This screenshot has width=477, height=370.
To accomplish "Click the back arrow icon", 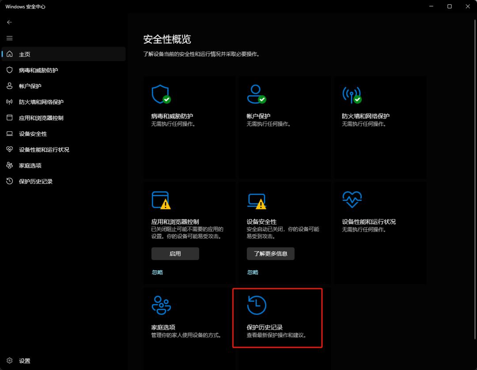I will tap(9, 22).
